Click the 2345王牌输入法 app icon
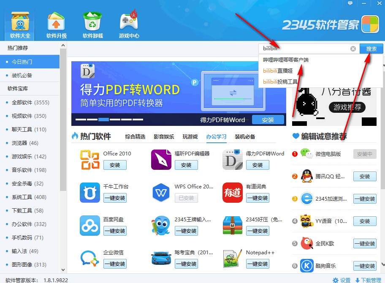The height and width of the screenshot is (283, 385). pos(161,226)
